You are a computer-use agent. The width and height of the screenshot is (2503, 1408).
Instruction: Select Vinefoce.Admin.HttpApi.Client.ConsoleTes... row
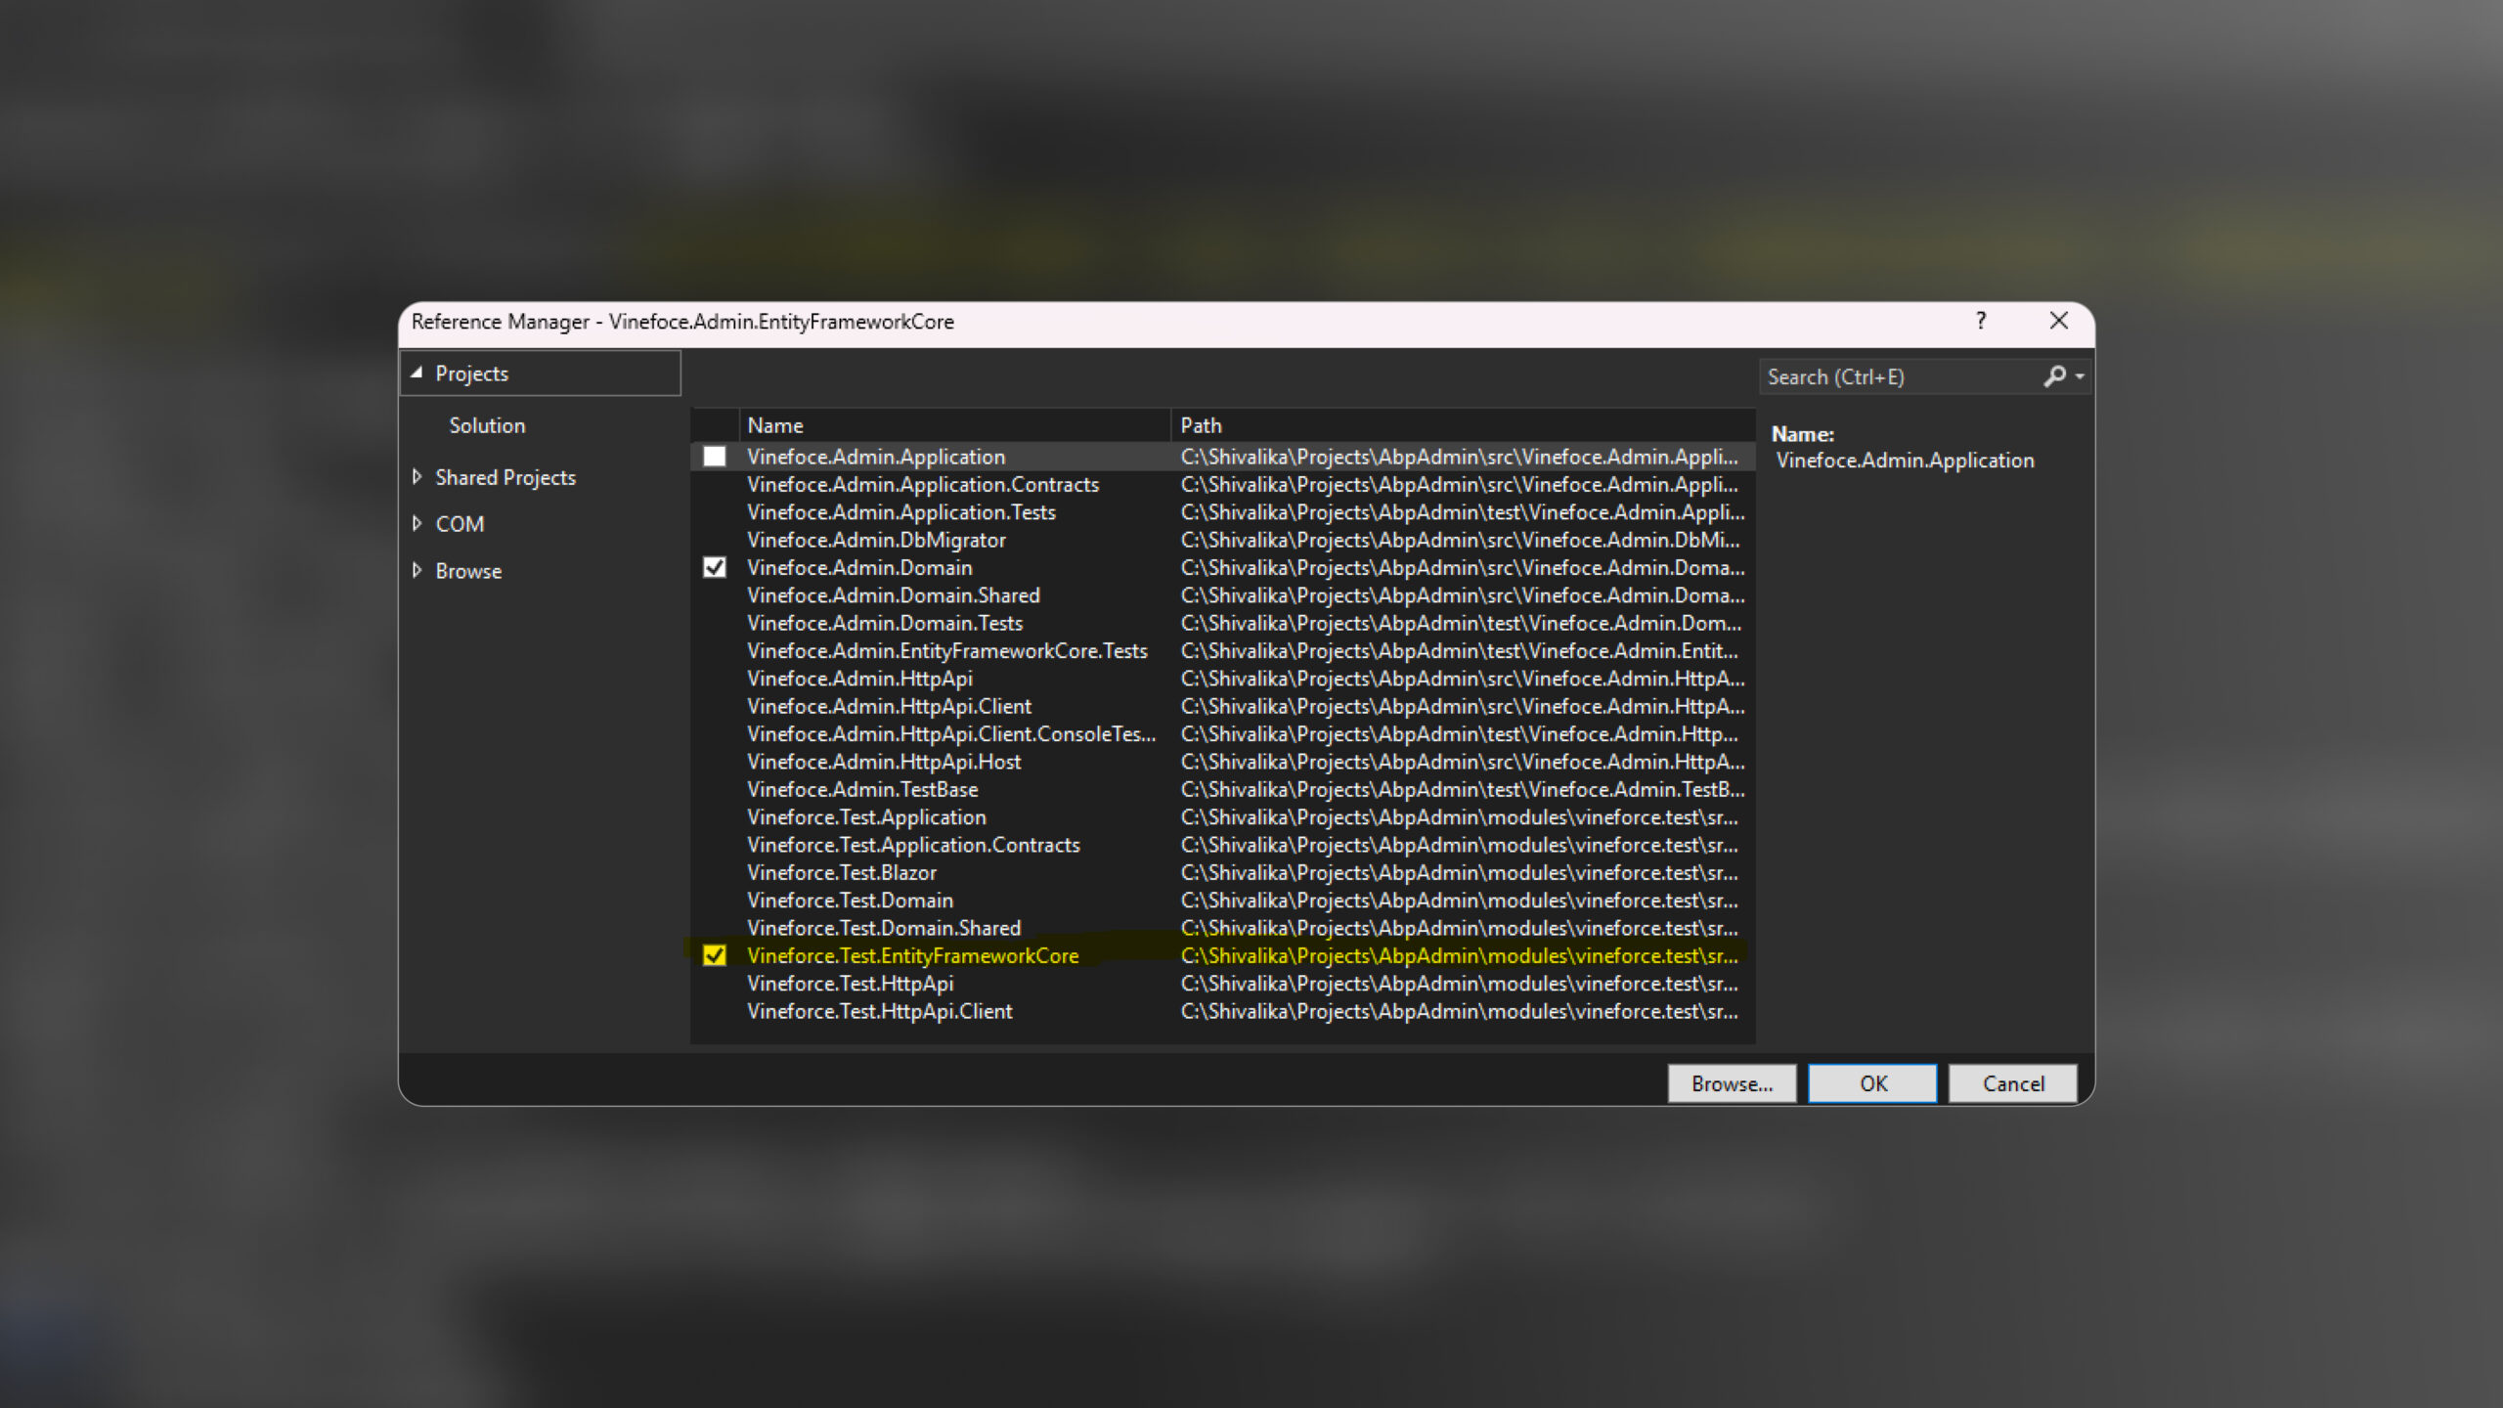point(1222,734)
